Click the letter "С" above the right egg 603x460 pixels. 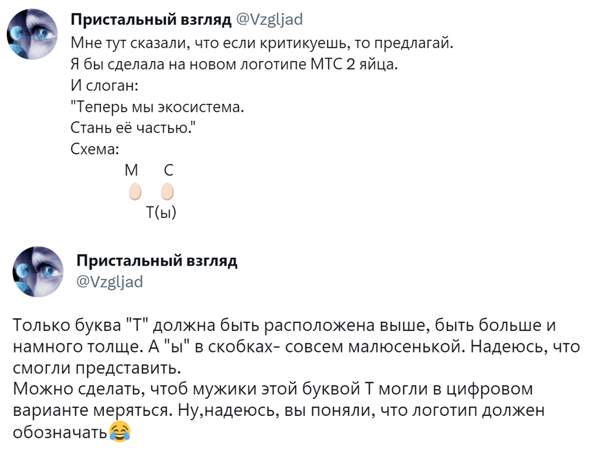point(168,171)
